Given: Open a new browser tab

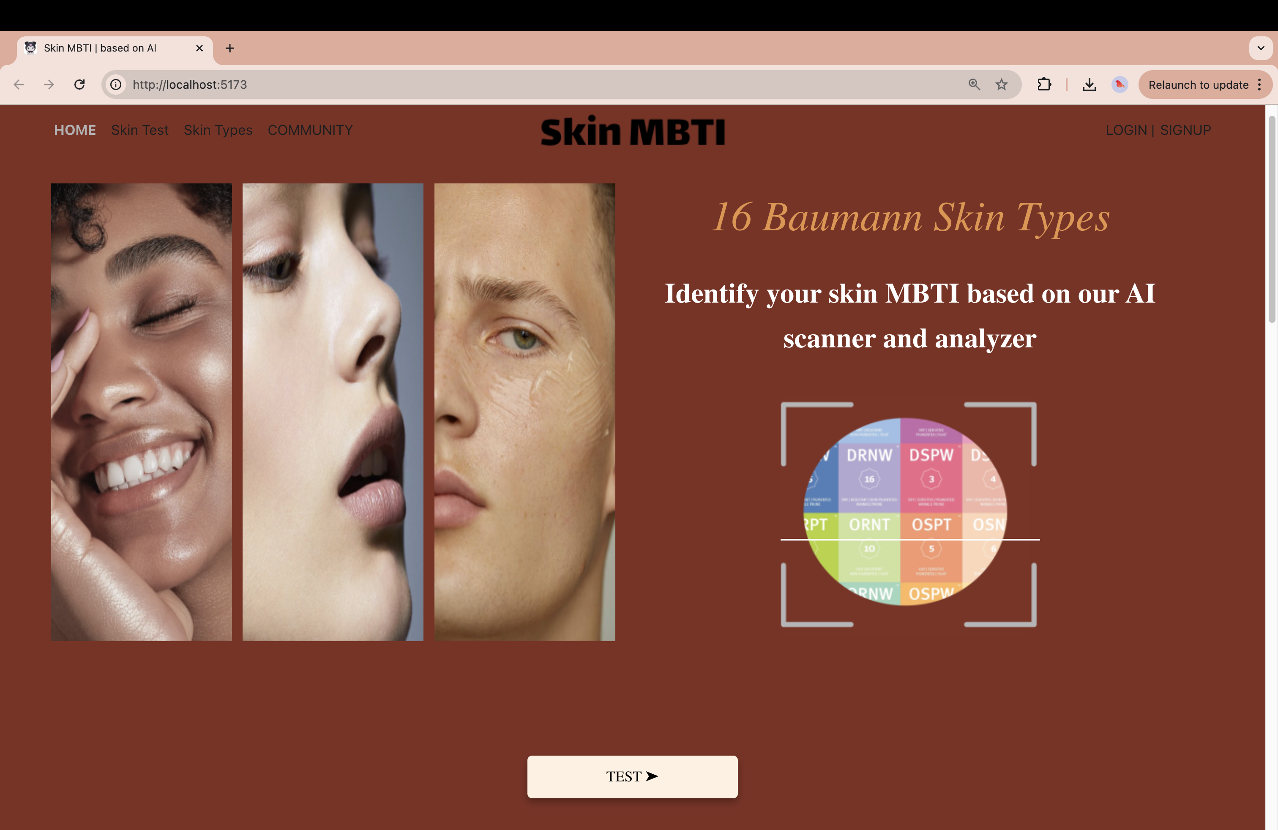Looking at the screenshot, I should pos(230,48).
